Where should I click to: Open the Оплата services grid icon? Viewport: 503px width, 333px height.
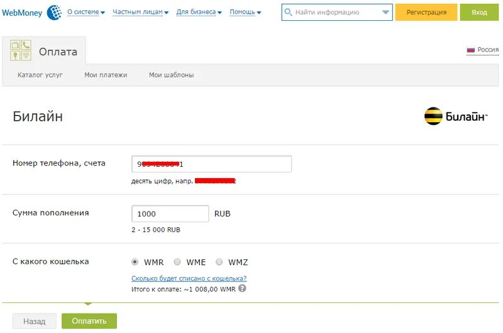coord(21,50)
